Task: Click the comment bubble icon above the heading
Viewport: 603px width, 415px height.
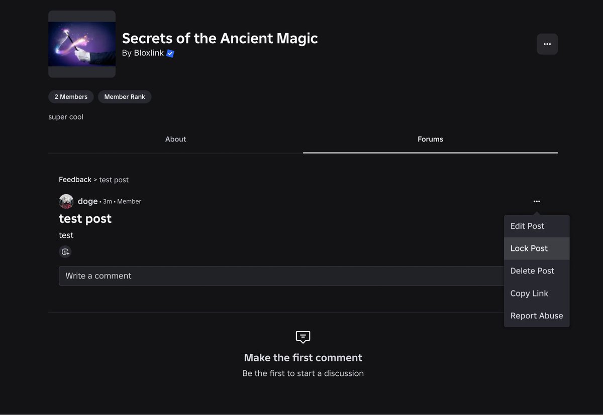Action: click(x=303, y=337)
